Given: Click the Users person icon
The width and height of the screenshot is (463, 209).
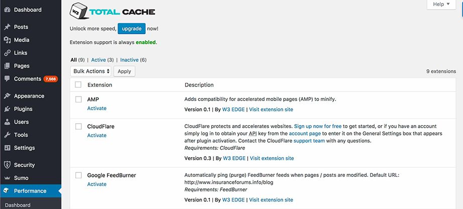Looking at the screenshot, I should pyautogui.click(x=7, y=122).
